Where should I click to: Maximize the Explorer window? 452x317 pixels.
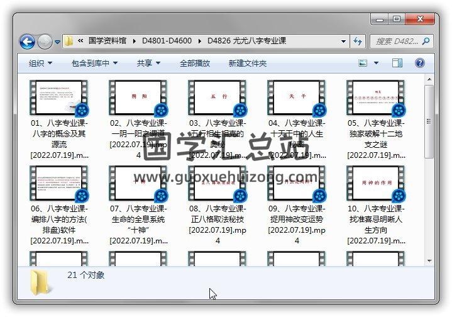(x=397, y=19)
